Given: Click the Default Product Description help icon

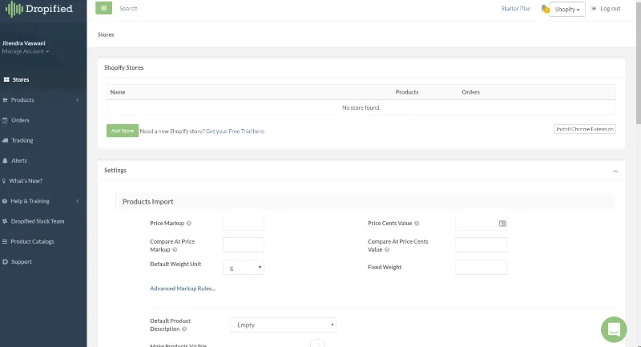Looking at the screenshot, I should pos(184,329).
